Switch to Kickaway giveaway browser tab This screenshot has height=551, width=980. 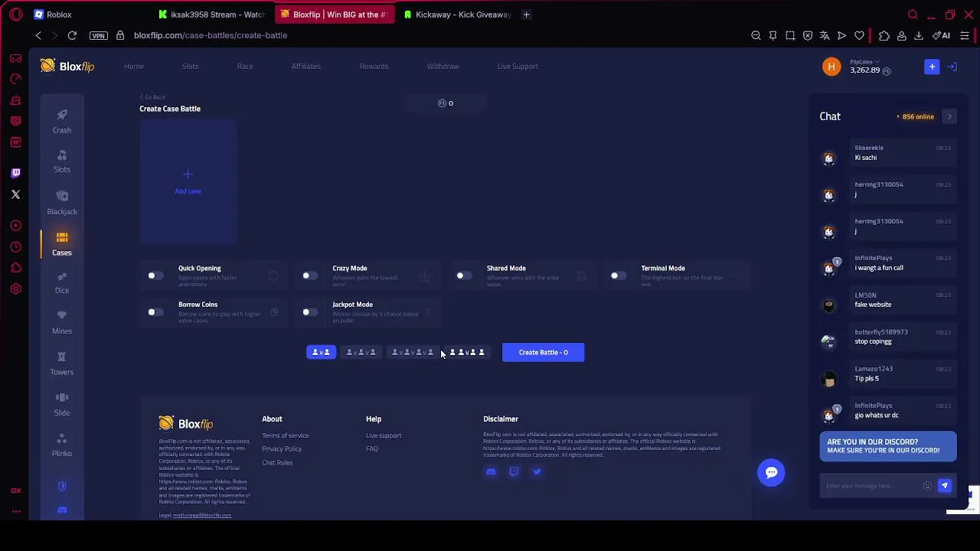click(457, 15)
